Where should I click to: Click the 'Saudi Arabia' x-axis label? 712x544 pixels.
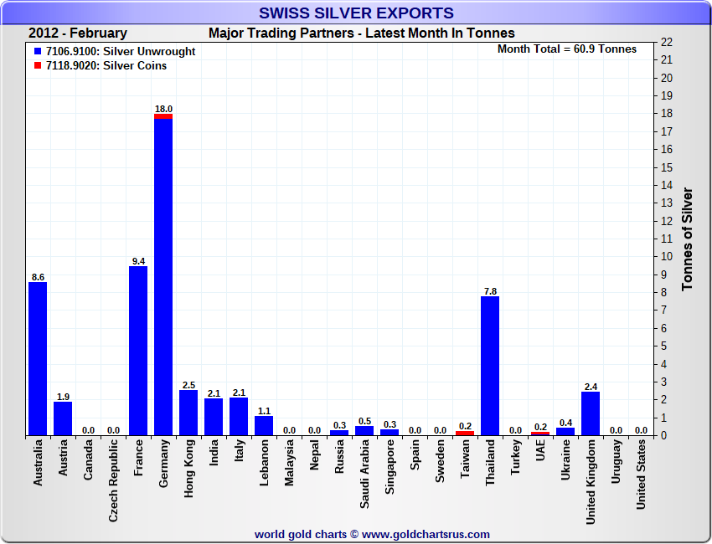(x=364, y=475)
